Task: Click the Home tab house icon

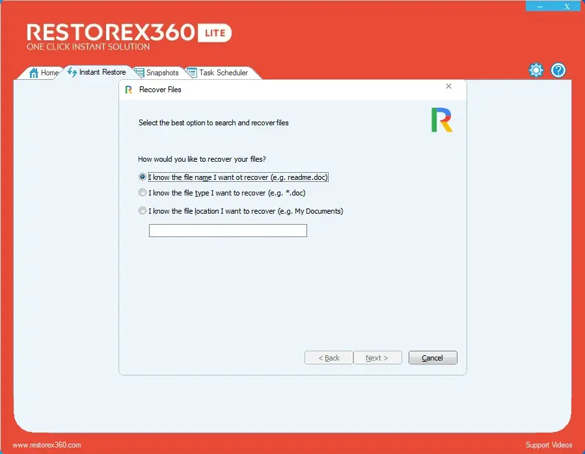Action: click(x=34, y=73)
